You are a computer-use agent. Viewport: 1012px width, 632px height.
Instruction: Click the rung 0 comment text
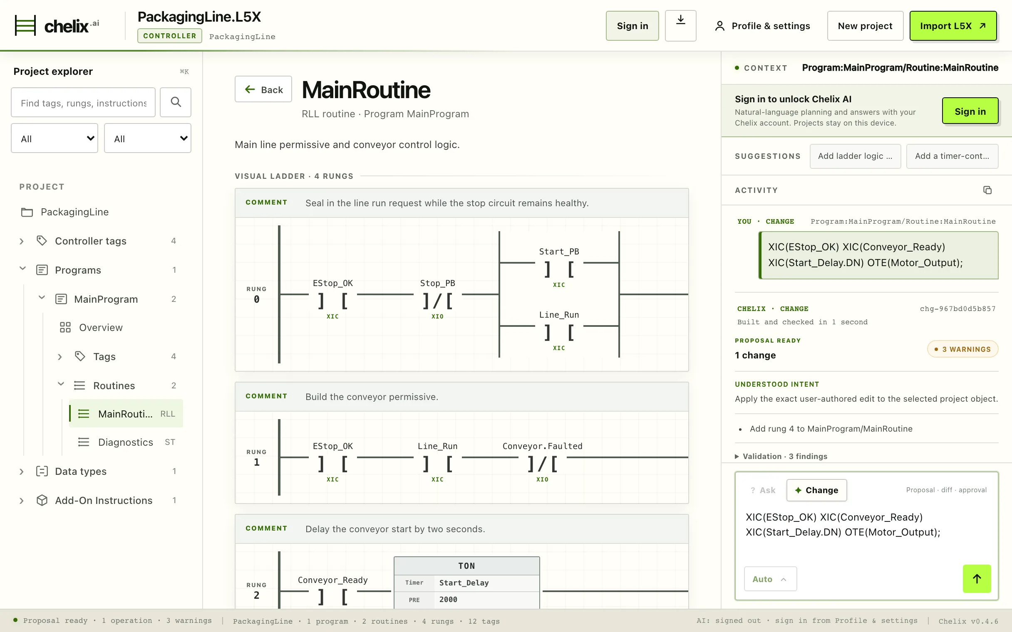446,203
